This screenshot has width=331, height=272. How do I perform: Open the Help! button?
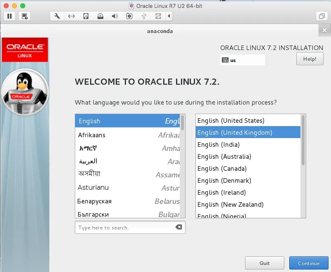coord(310,59)
